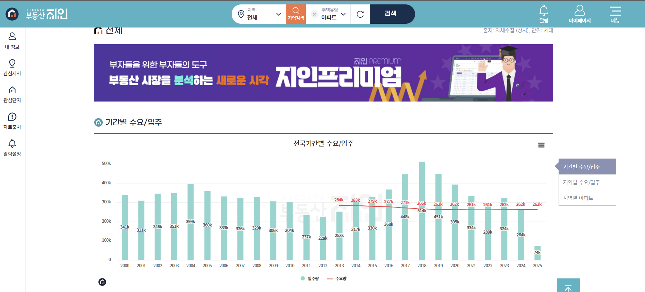Viewport: 645px width, 292px height.
Task: Click the 263k demand line label
Action: [537, 204]
